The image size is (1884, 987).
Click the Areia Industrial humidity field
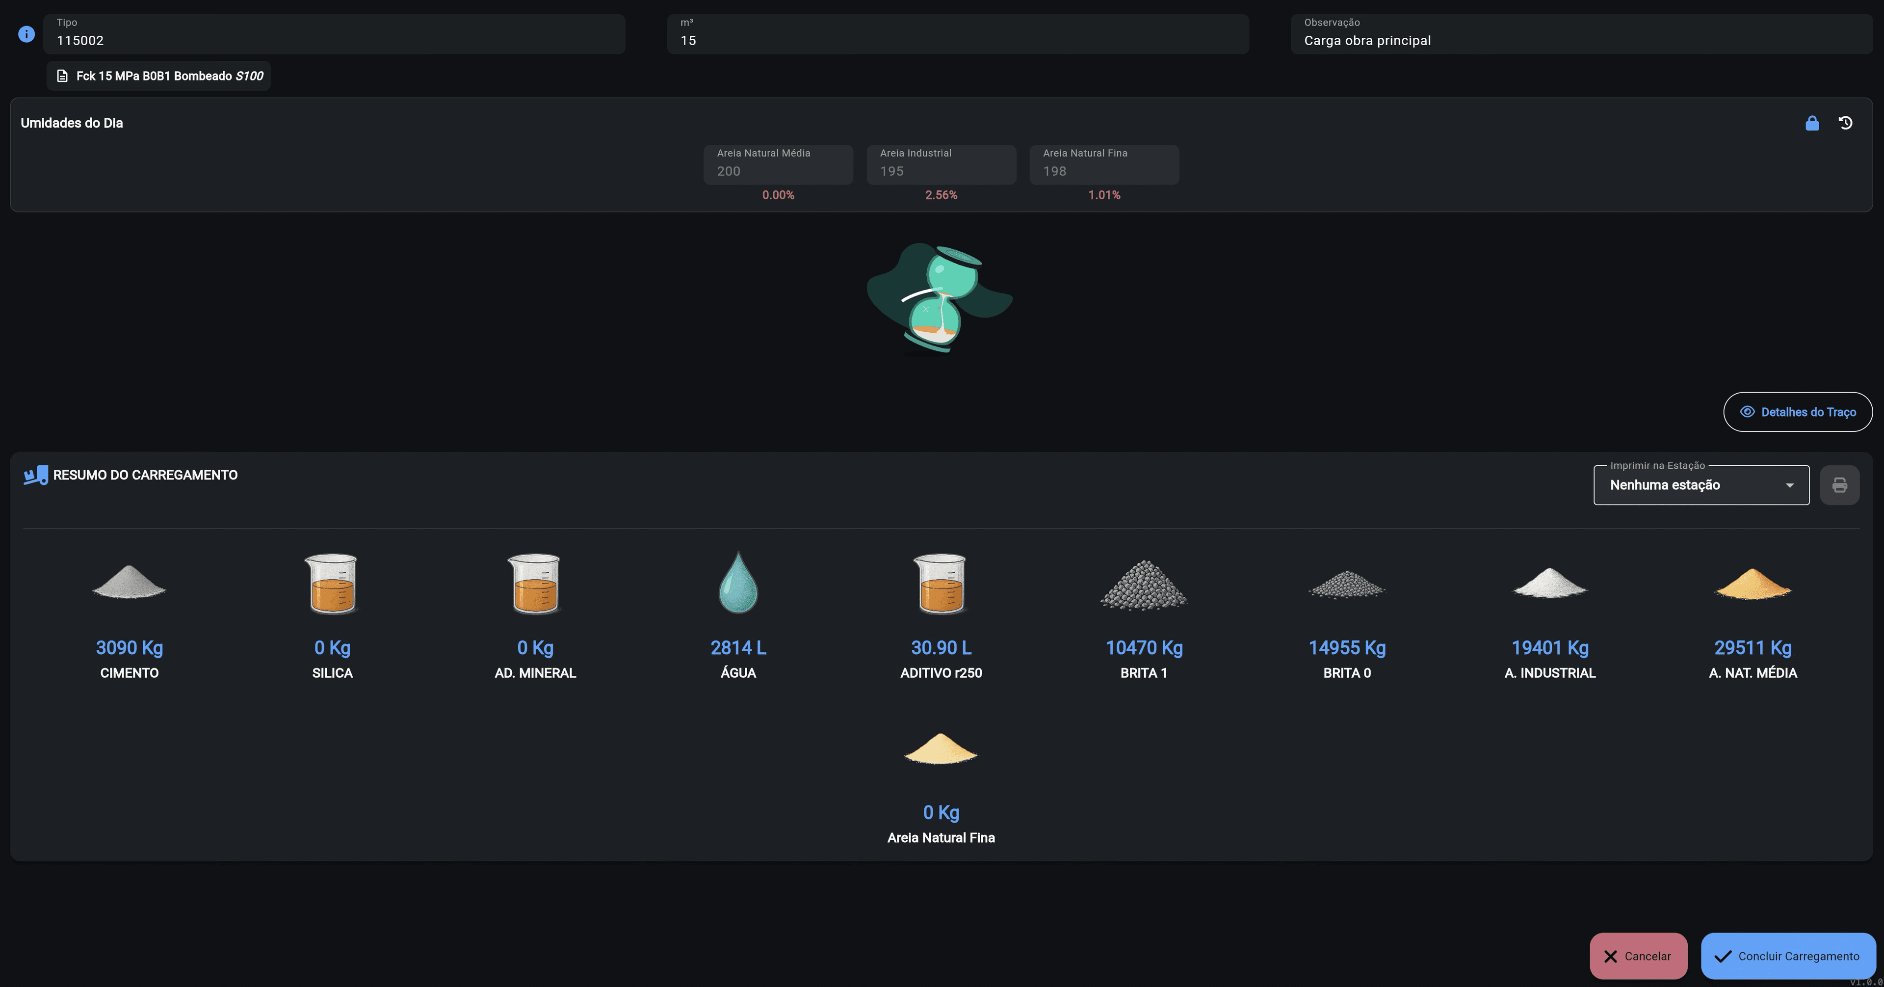click(942, 164)
